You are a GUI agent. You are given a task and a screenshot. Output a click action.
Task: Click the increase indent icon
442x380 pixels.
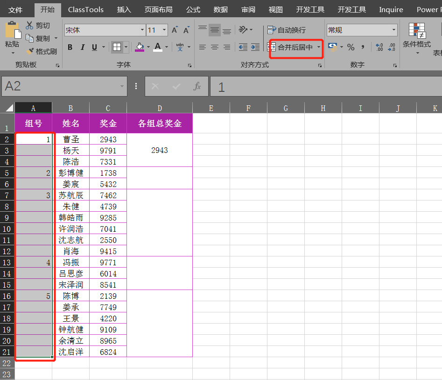(255, 47)
